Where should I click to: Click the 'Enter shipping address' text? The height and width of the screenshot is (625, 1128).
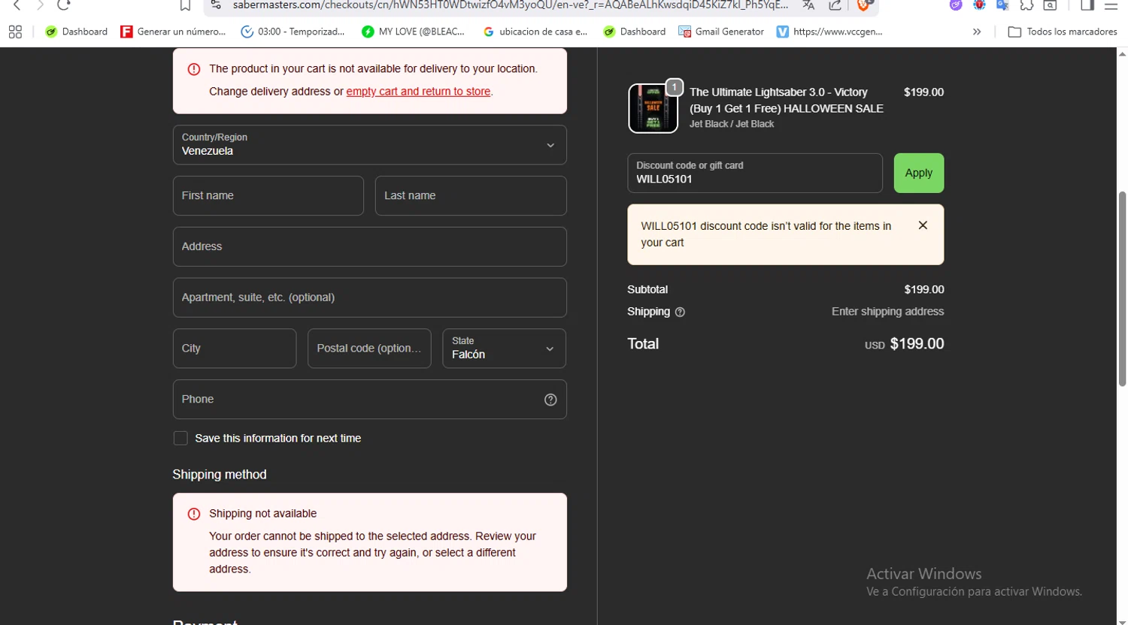[x=887, y=312]
